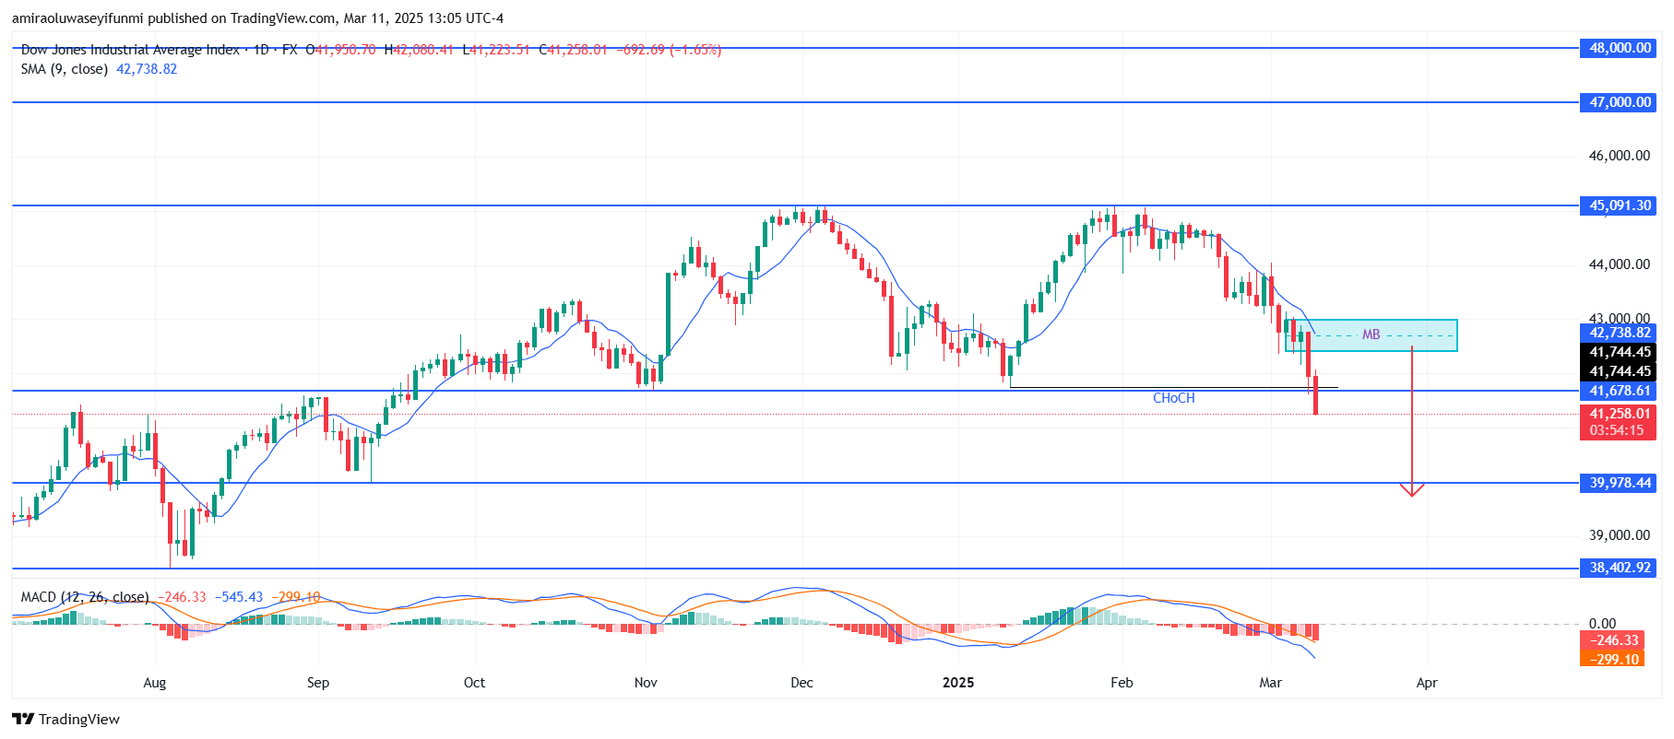Select the Dow Jones Industrial Average Index title
The image size is (1674, 739).
[x=130, y=50]
